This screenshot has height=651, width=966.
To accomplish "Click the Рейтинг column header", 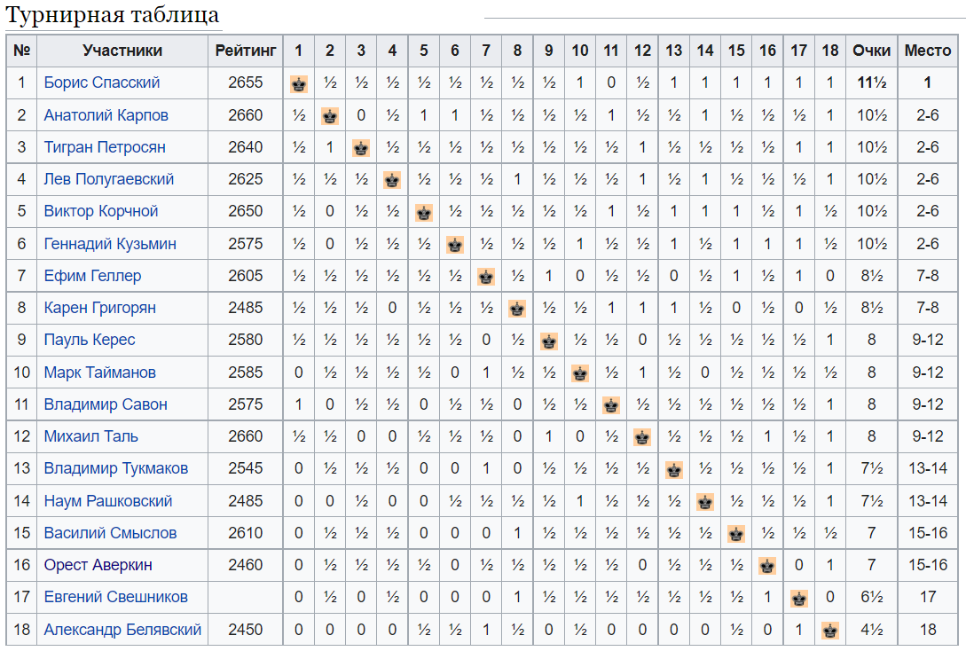I will click(245, 51).
